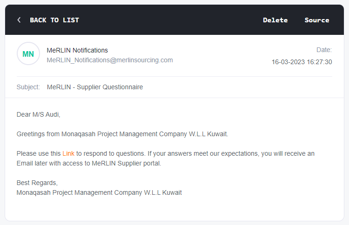Open the orange Link hyperlink
This screenshot has height=225, width=349.
click(68, 153)
